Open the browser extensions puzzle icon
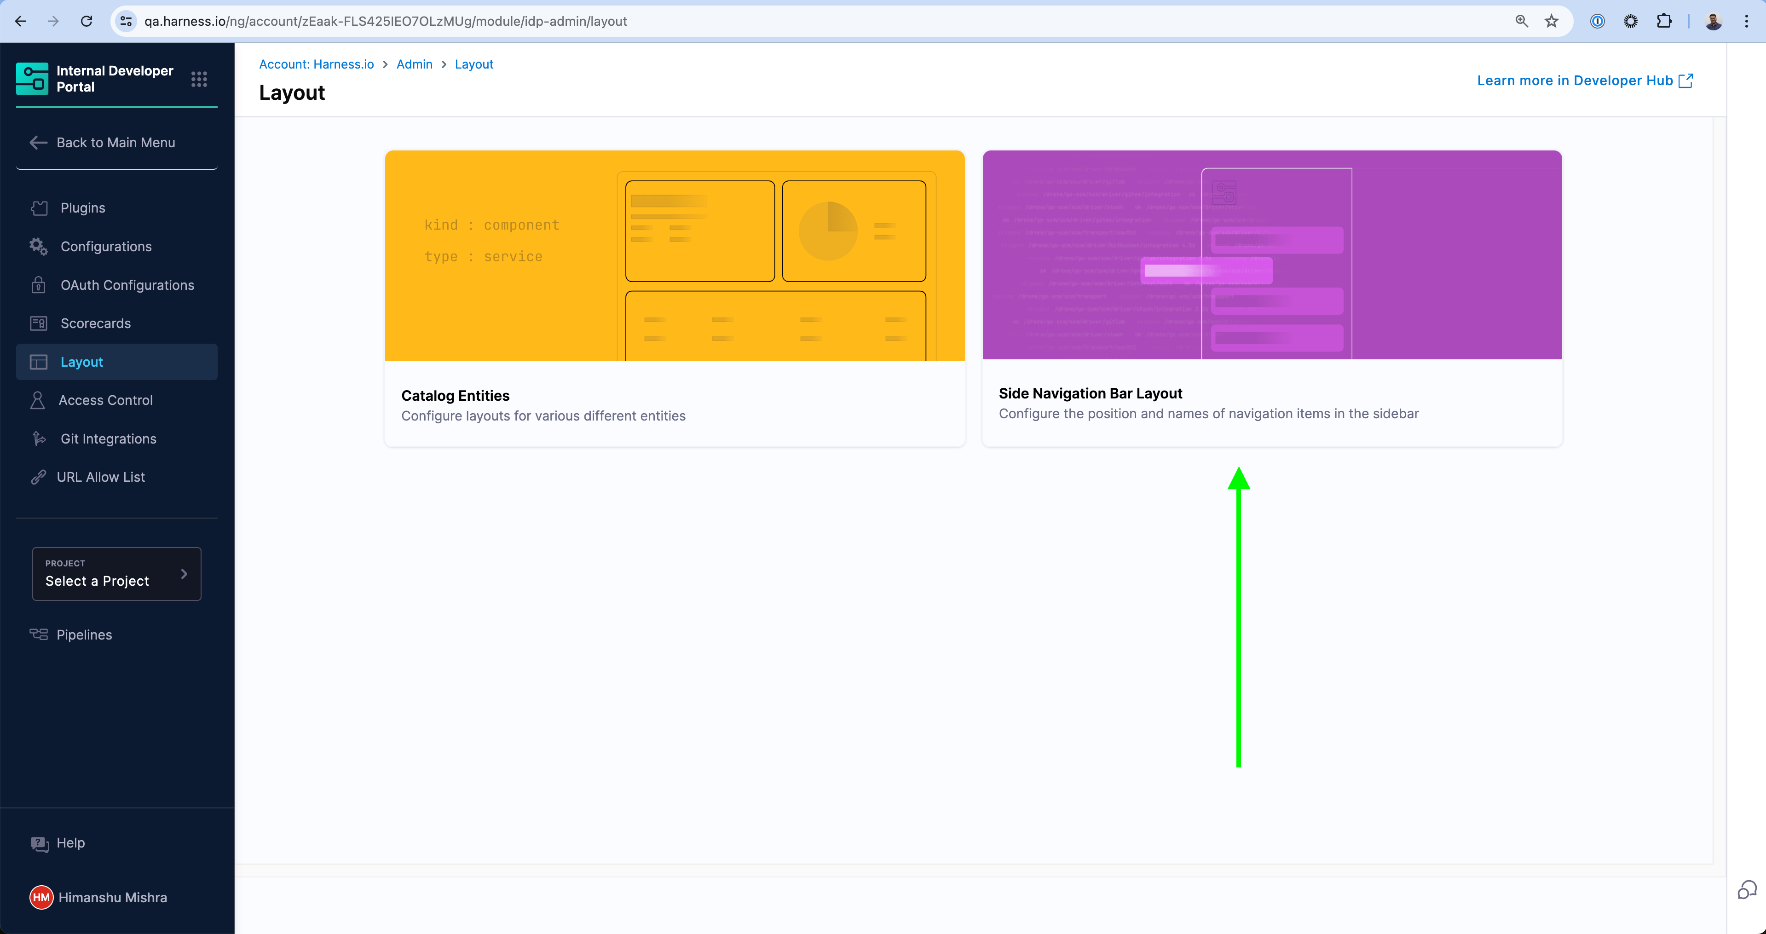The width and height of the screenshot is (1766, 934). [1664, 21]
